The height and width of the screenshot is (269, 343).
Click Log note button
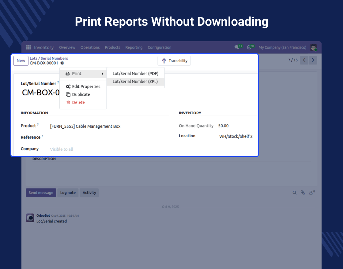tap(68, 193)
